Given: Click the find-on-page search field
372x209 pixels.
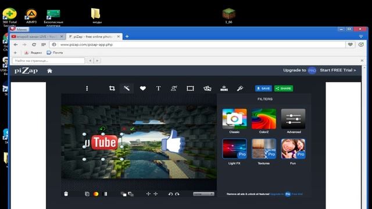Looking at the screenshot, I should coord(48,60).
